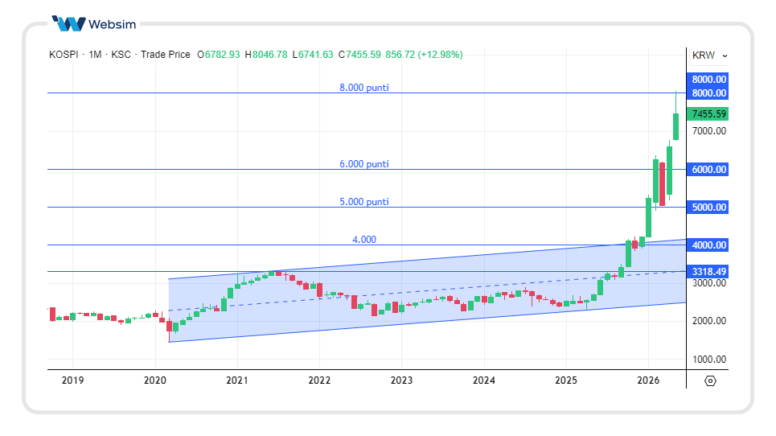Click the 2025 time axis label
Viewport: 776px width, 436px height.
pyautogui.click(x=565, y=380)
